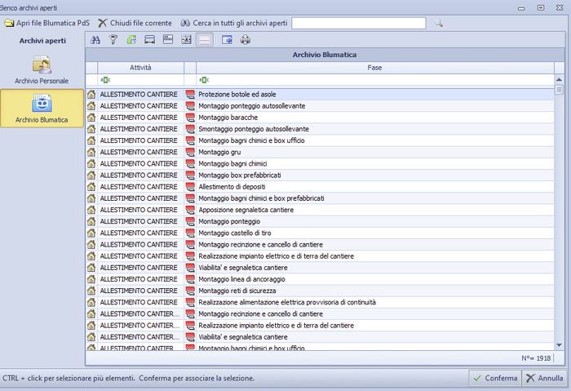Image resolution: width=571 pixels, height=391 pixels.
Task: Click the green column chooser icon
Action: 131,39
